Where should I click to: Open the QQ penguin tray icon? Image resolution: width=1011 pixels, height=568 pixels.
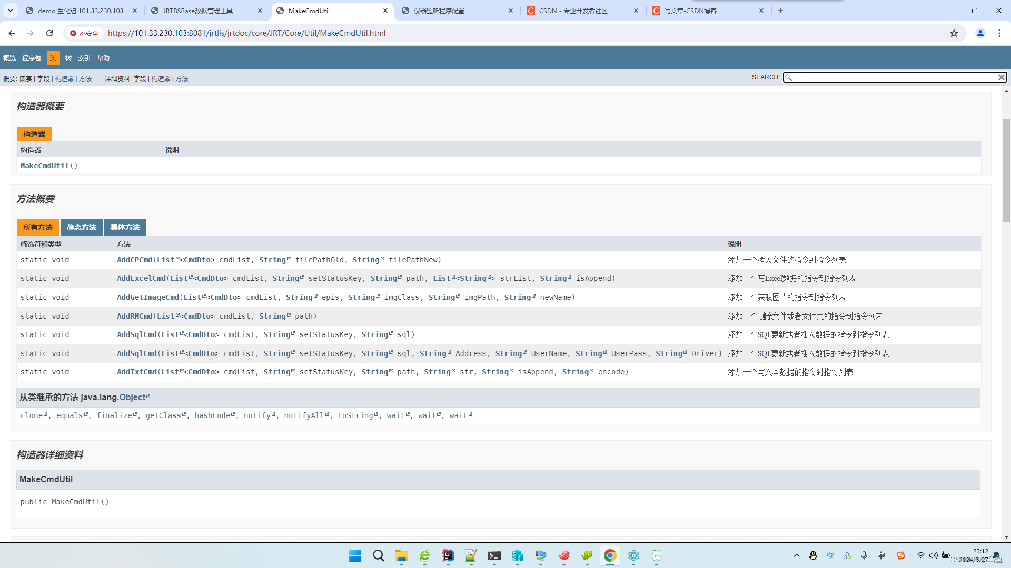click(814, 555)
